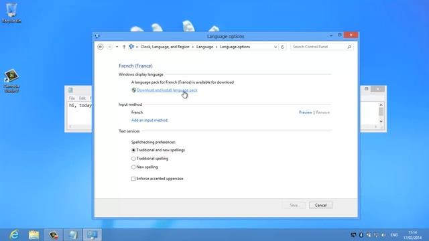This screenshot has height=241, width=429.
Task: Click the Cancel button
Action: point(320,206)
